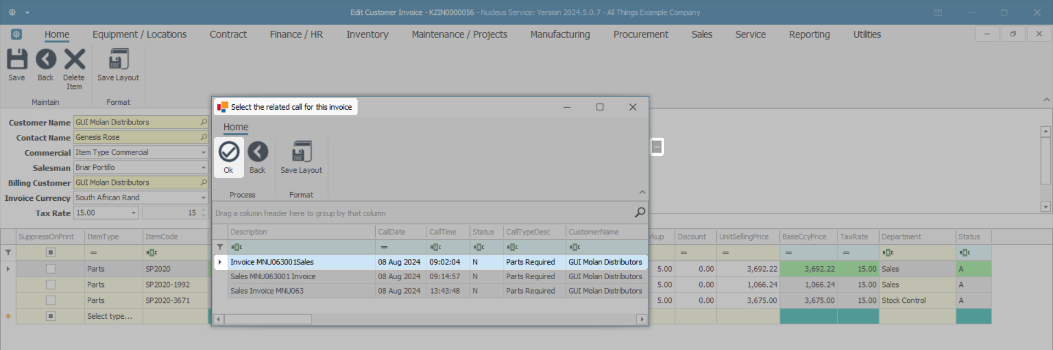Click the Department column filter operator icon
1053x350 pixels.
(888, 252)
